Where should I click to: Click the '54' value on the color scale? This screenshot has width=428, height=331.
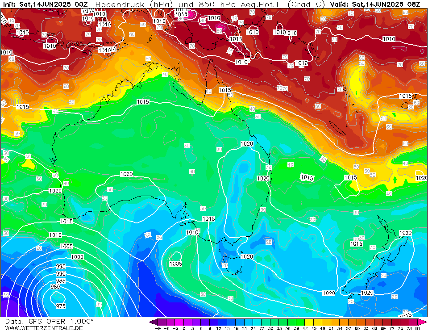click(340, 328)
